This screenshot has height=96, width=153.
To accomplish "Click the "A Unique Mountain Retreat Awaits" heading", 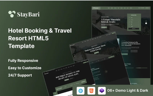I will coord(111,21).
